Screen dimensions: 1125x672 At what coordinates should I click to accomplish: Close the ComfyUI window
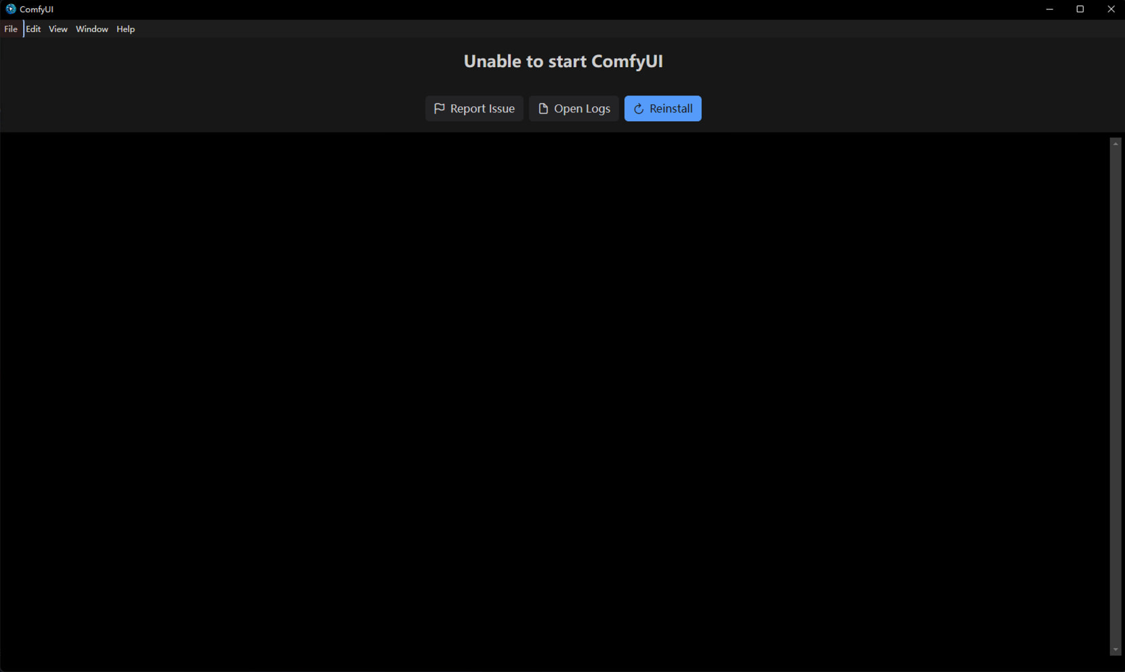(x=1111, y=9)
